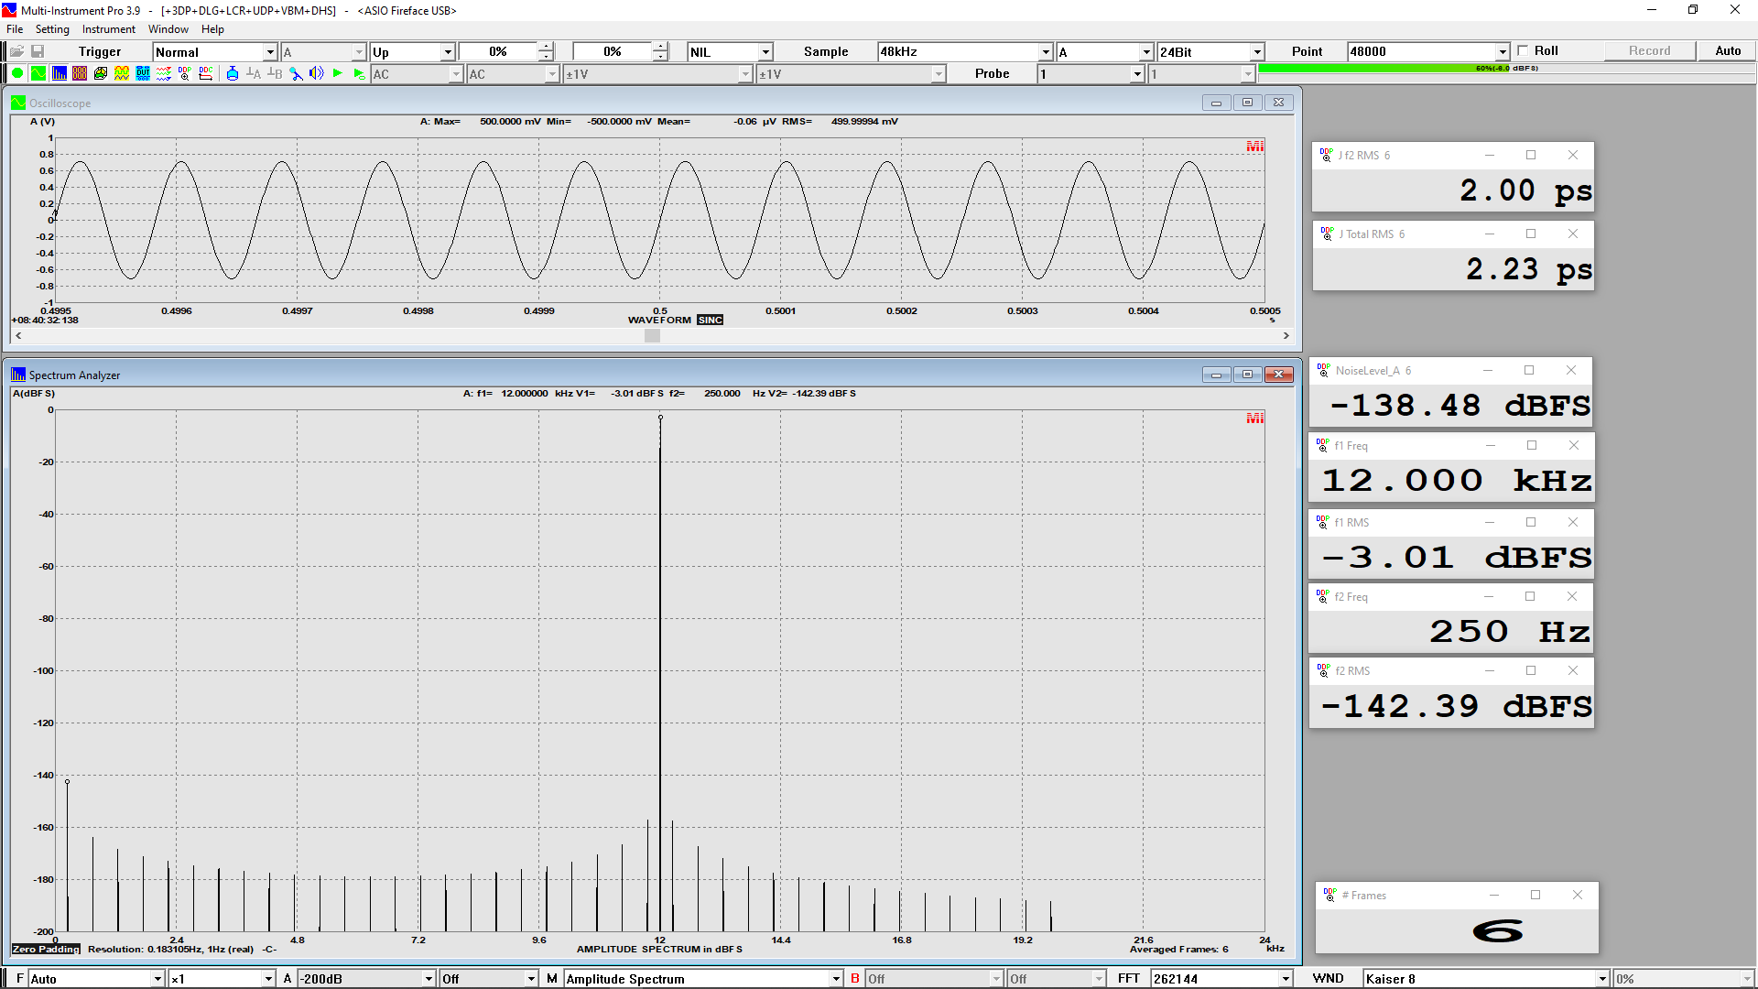Open the NIL trigger dropdown

[x=731, y=52]
